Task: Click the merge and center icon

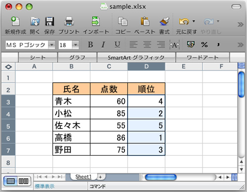Action: [x=174, y=45]
